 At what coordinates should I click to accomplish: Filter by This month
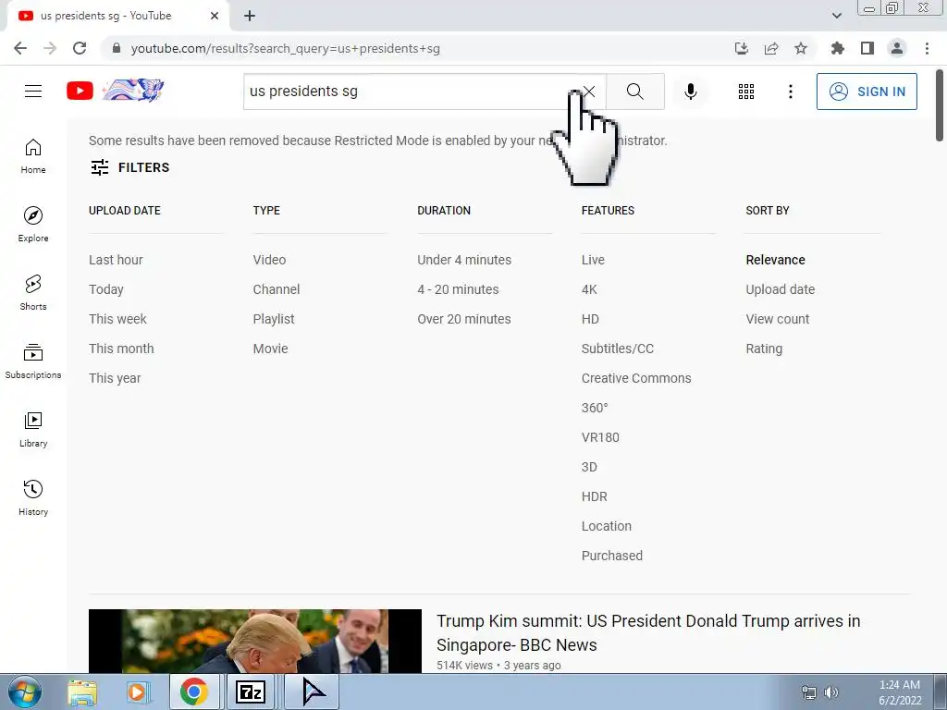121,349
